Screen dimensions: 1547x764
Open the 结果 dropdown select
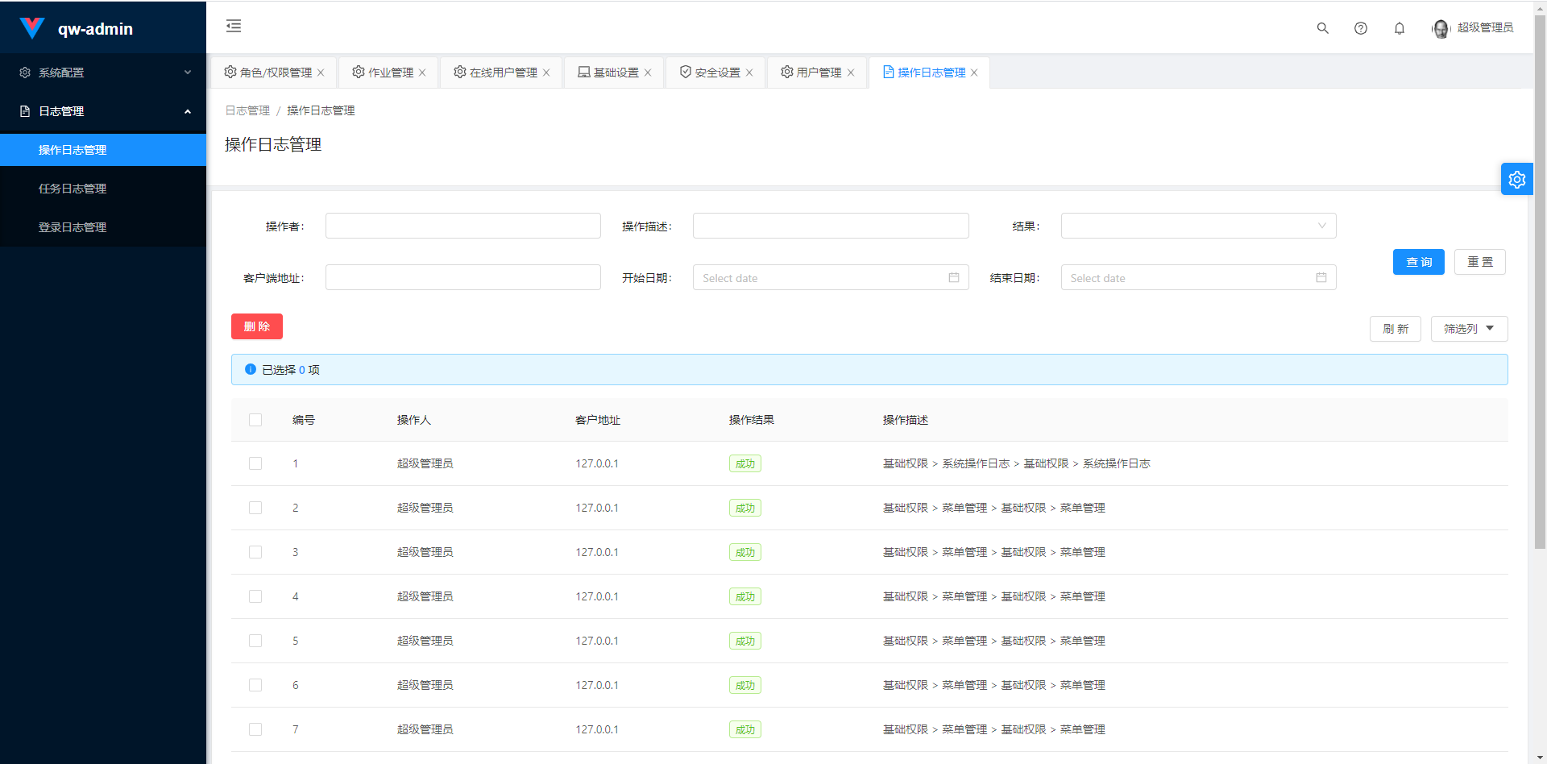coord(1198,226)
